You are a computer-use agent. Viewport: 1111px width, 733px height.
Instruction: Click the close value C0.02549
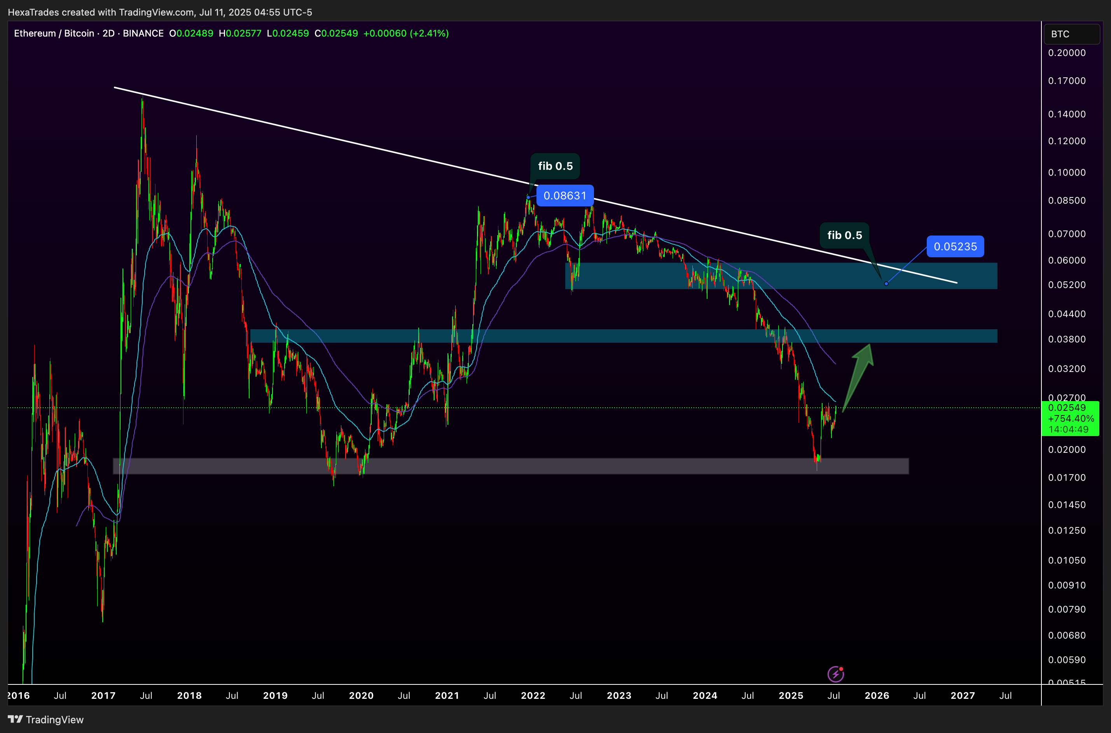pyautogui.click(x=336, y=33)
